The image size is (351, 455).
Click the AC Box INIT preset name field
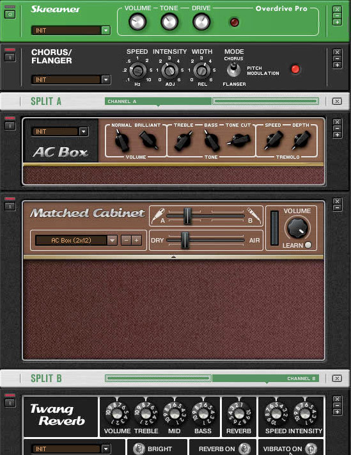pyautogui.click(x=56, y=131)
